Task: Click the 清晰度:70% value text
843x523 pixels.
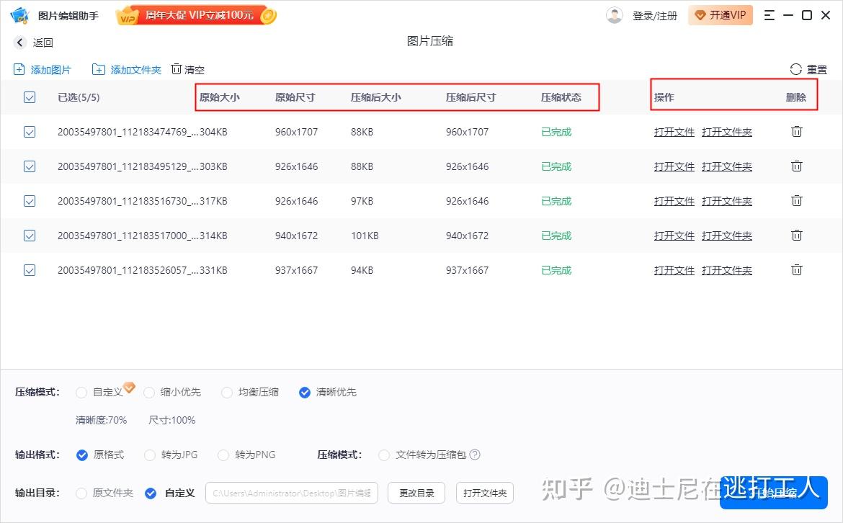Action: [101, 420]
